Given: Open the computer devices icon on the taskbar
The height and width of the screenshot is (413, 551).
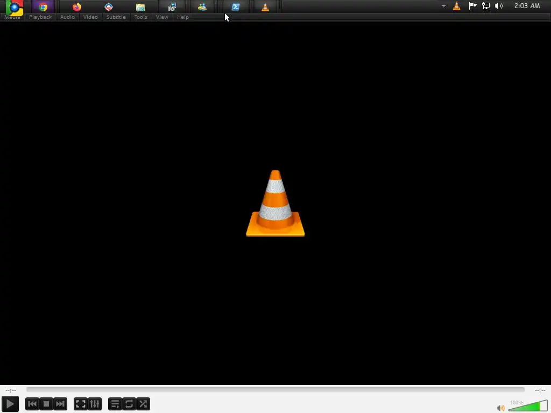Looking at the screenshot, I should point(172,6).
